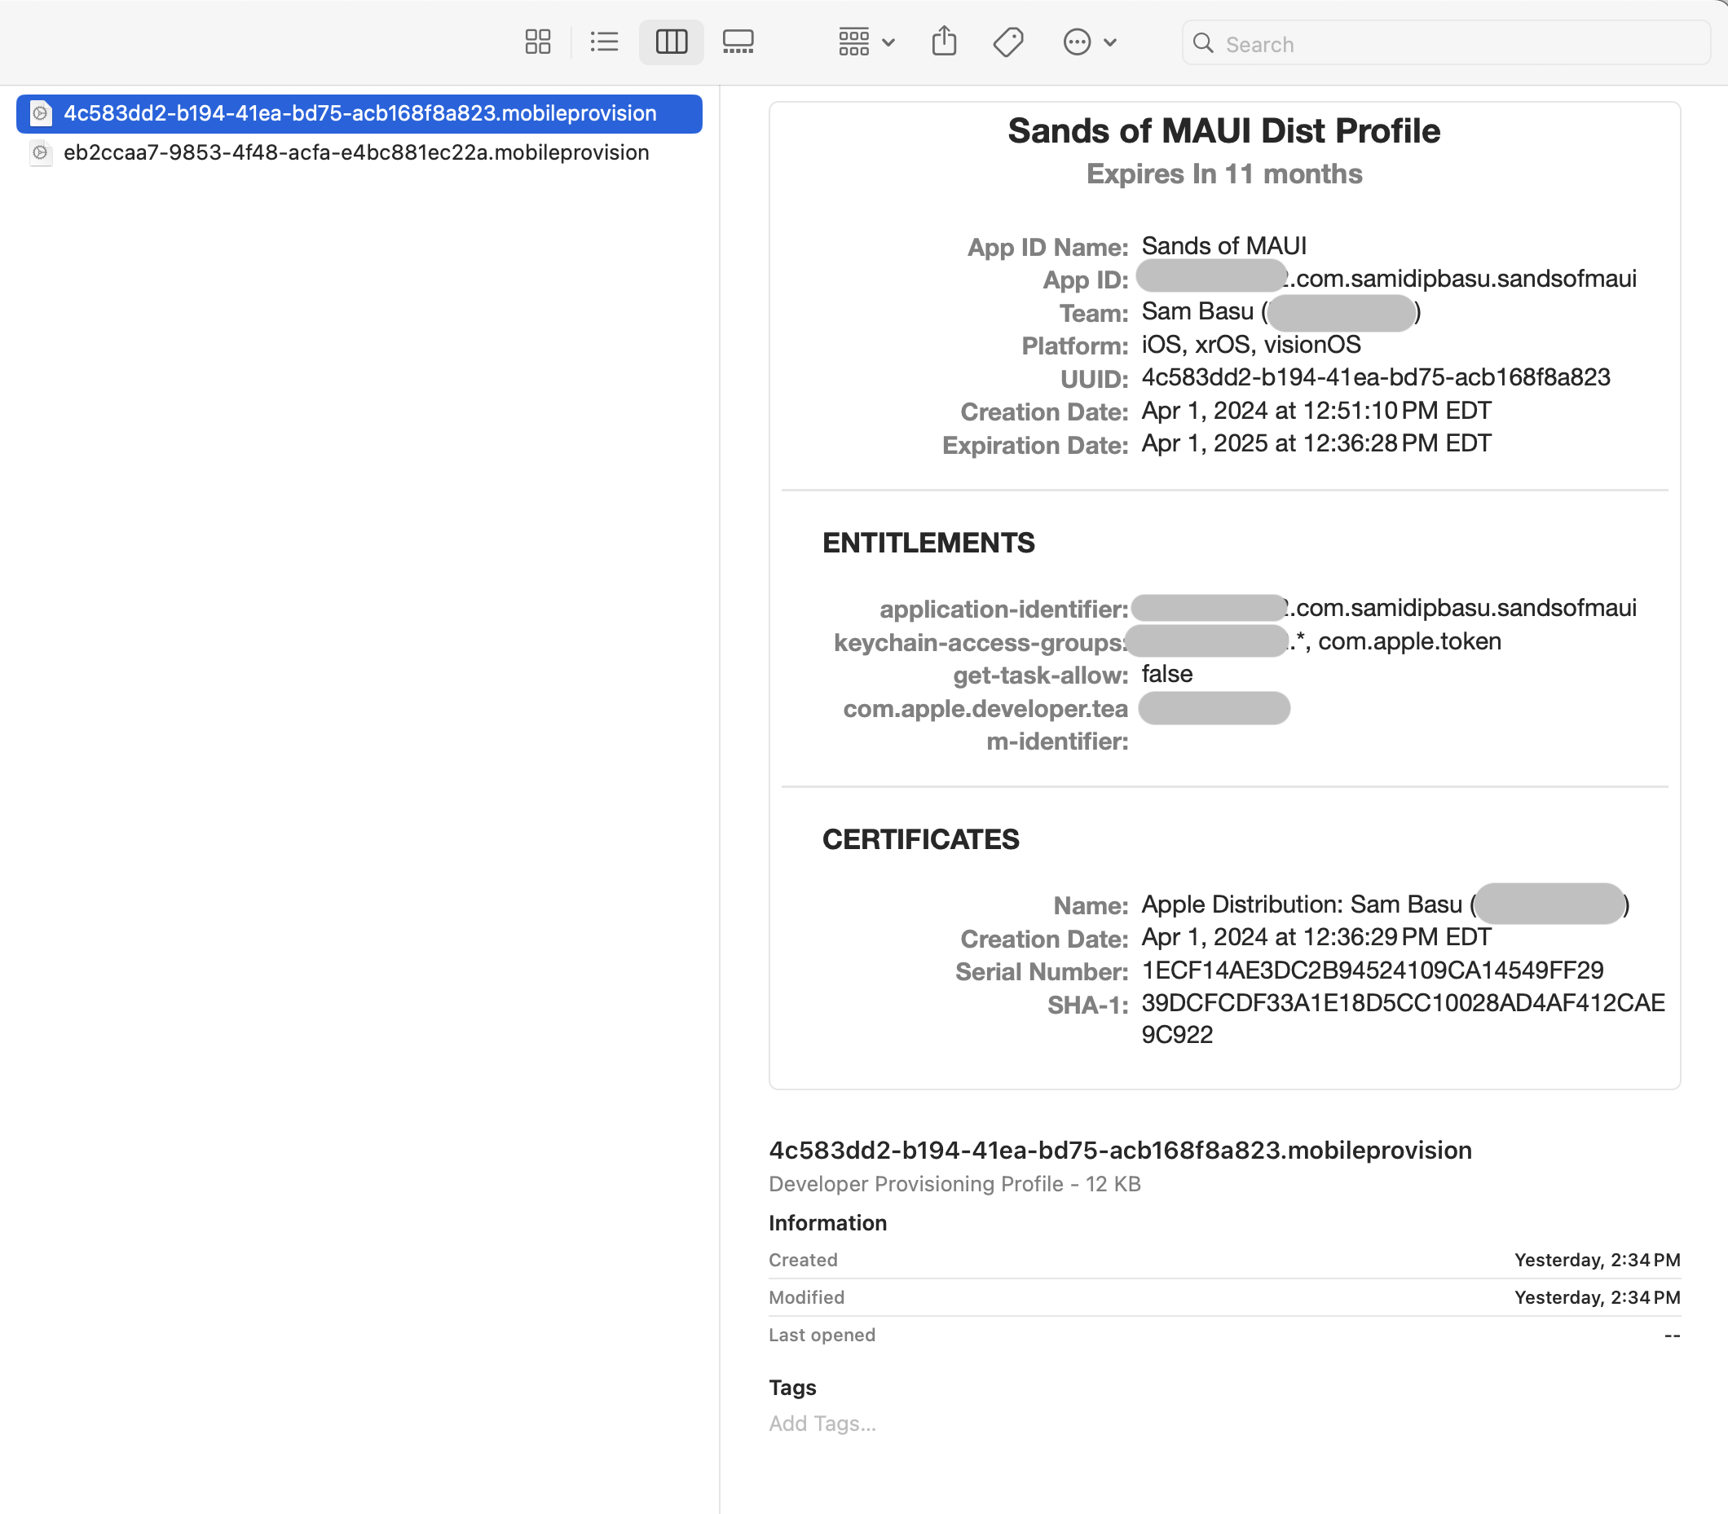Click the file name below the preview
This screenshot has width=1728, height=1514.
pos(1121,1151)
